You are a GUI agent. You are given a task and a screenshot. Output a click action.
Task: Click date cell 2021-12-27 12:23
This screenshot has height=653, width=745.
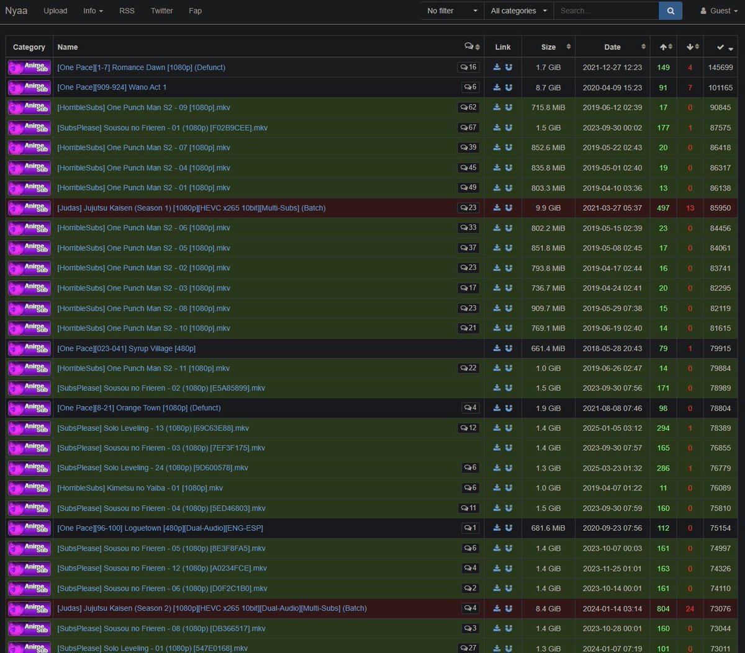pos(612,68)
